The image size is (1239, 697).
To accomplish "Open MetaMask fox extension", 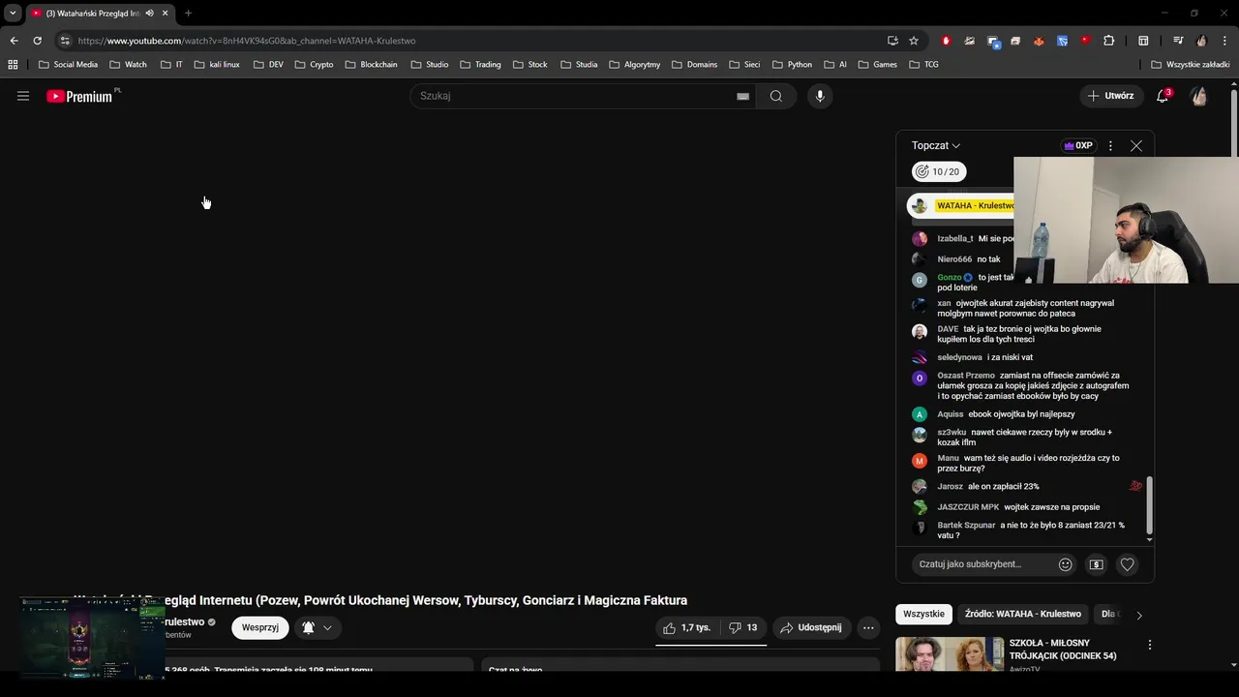I will click(x=1039, y=41).
